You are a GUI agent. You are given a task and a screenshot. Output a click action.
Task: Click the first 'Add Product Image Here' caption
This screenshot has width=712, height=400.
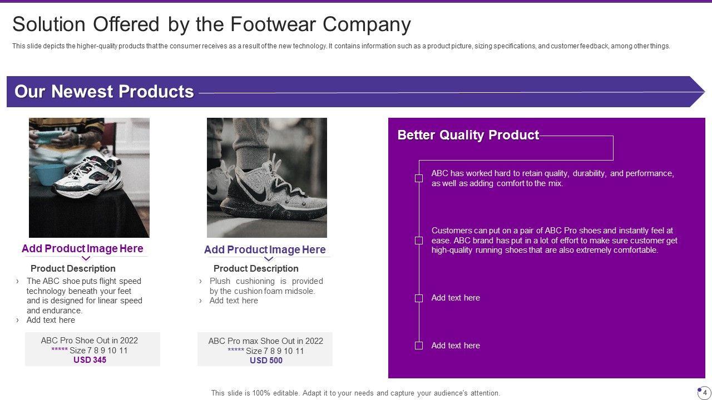pyautogui.click(x=82, y=248)
